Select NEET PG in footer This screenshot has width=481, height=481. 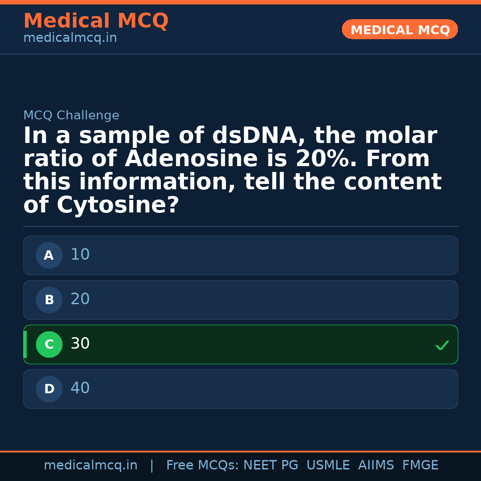pyautogui.click(x=271, y=465)
